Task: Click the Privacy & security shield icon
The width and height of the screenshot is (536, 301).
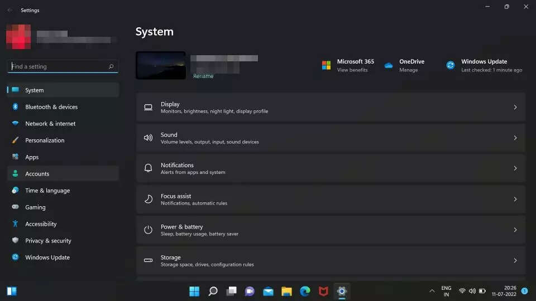Action: [15, 241]
